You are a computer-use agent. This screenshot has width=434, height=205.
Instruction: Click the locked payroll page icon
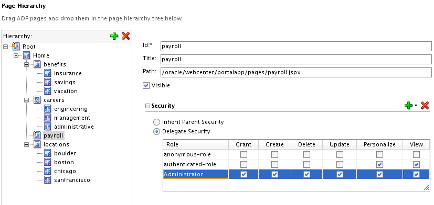(x=37, y=135)
